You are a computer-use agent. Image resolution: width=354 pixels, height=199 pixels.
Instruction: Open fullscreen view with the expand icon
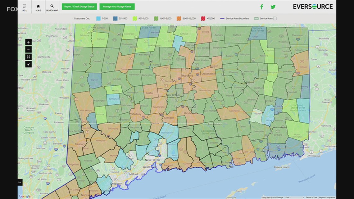[x=28, y=57]
